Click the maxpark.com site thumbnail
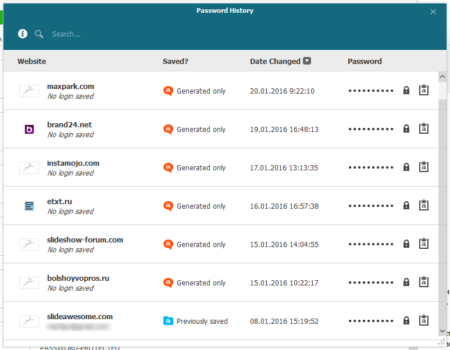 click(29, 91)
